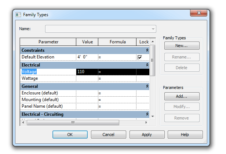
Task: Click the Family Types dialog title icon
Action: (18, 15)
